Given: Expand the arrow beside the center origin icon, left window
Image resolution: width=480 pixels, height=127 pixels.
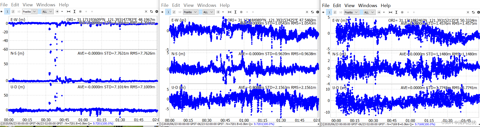Looking at the screenshot, I should click(62, 11).
